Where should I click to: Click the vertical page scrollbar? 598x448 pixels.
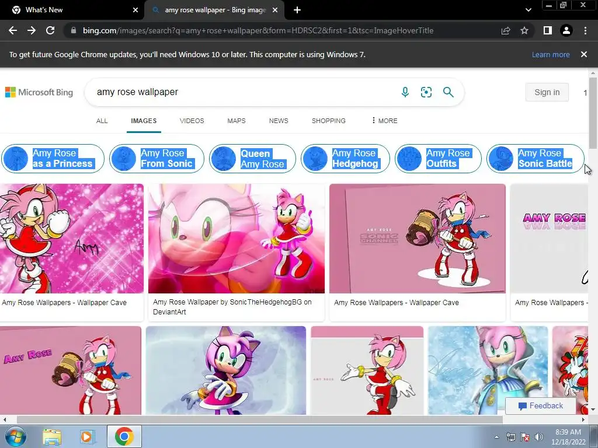593,113
